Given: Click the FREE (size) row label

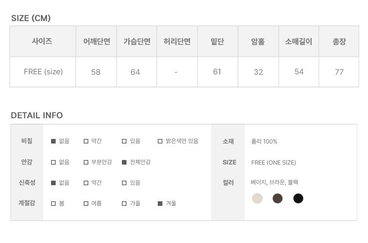Looking at the screenshot, I should pyautogui.click(x=43, y=72).
